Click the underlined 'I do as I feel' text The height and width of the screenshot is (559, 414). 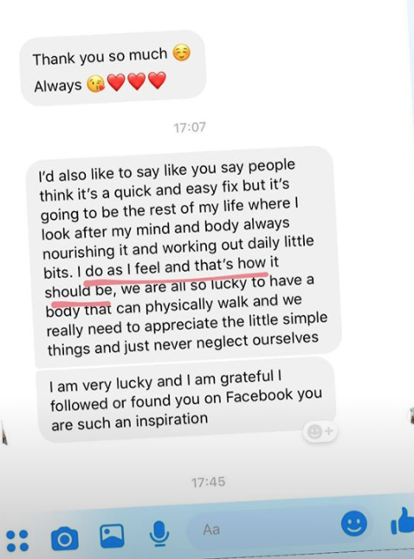click(120, 269)
